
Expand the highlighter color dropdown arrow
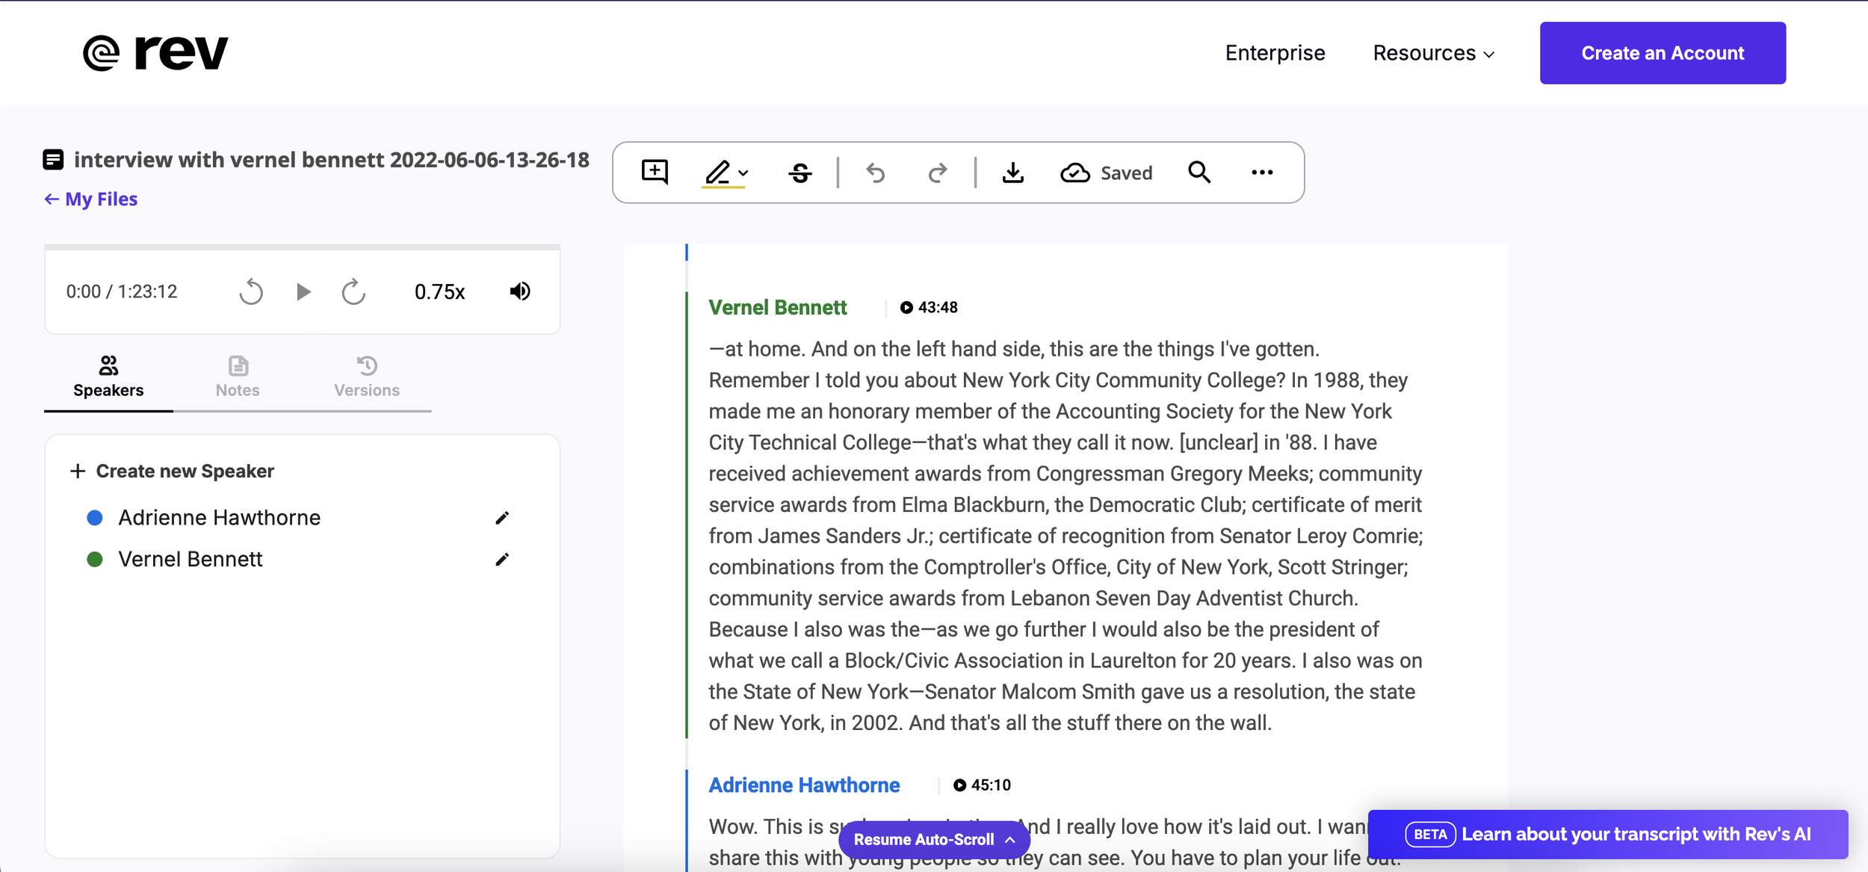[743, 173]
